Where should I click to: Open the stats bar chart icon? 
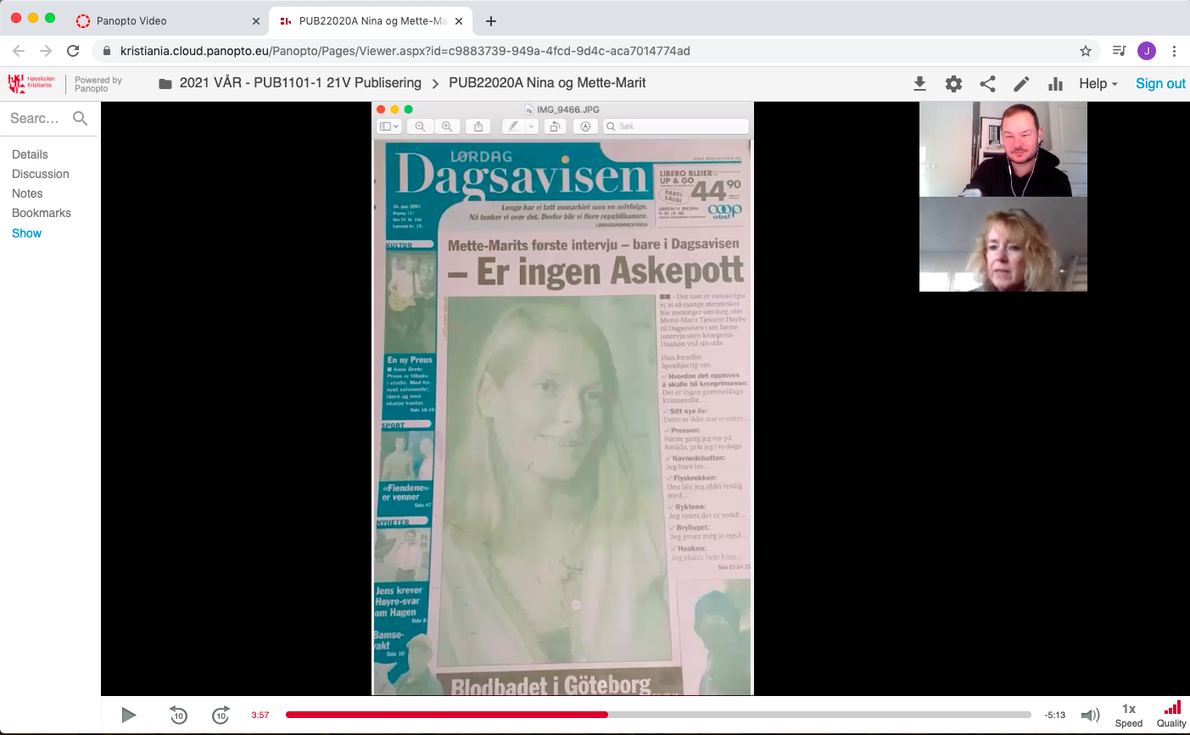pyautogui.click(x=1055, y=84)
